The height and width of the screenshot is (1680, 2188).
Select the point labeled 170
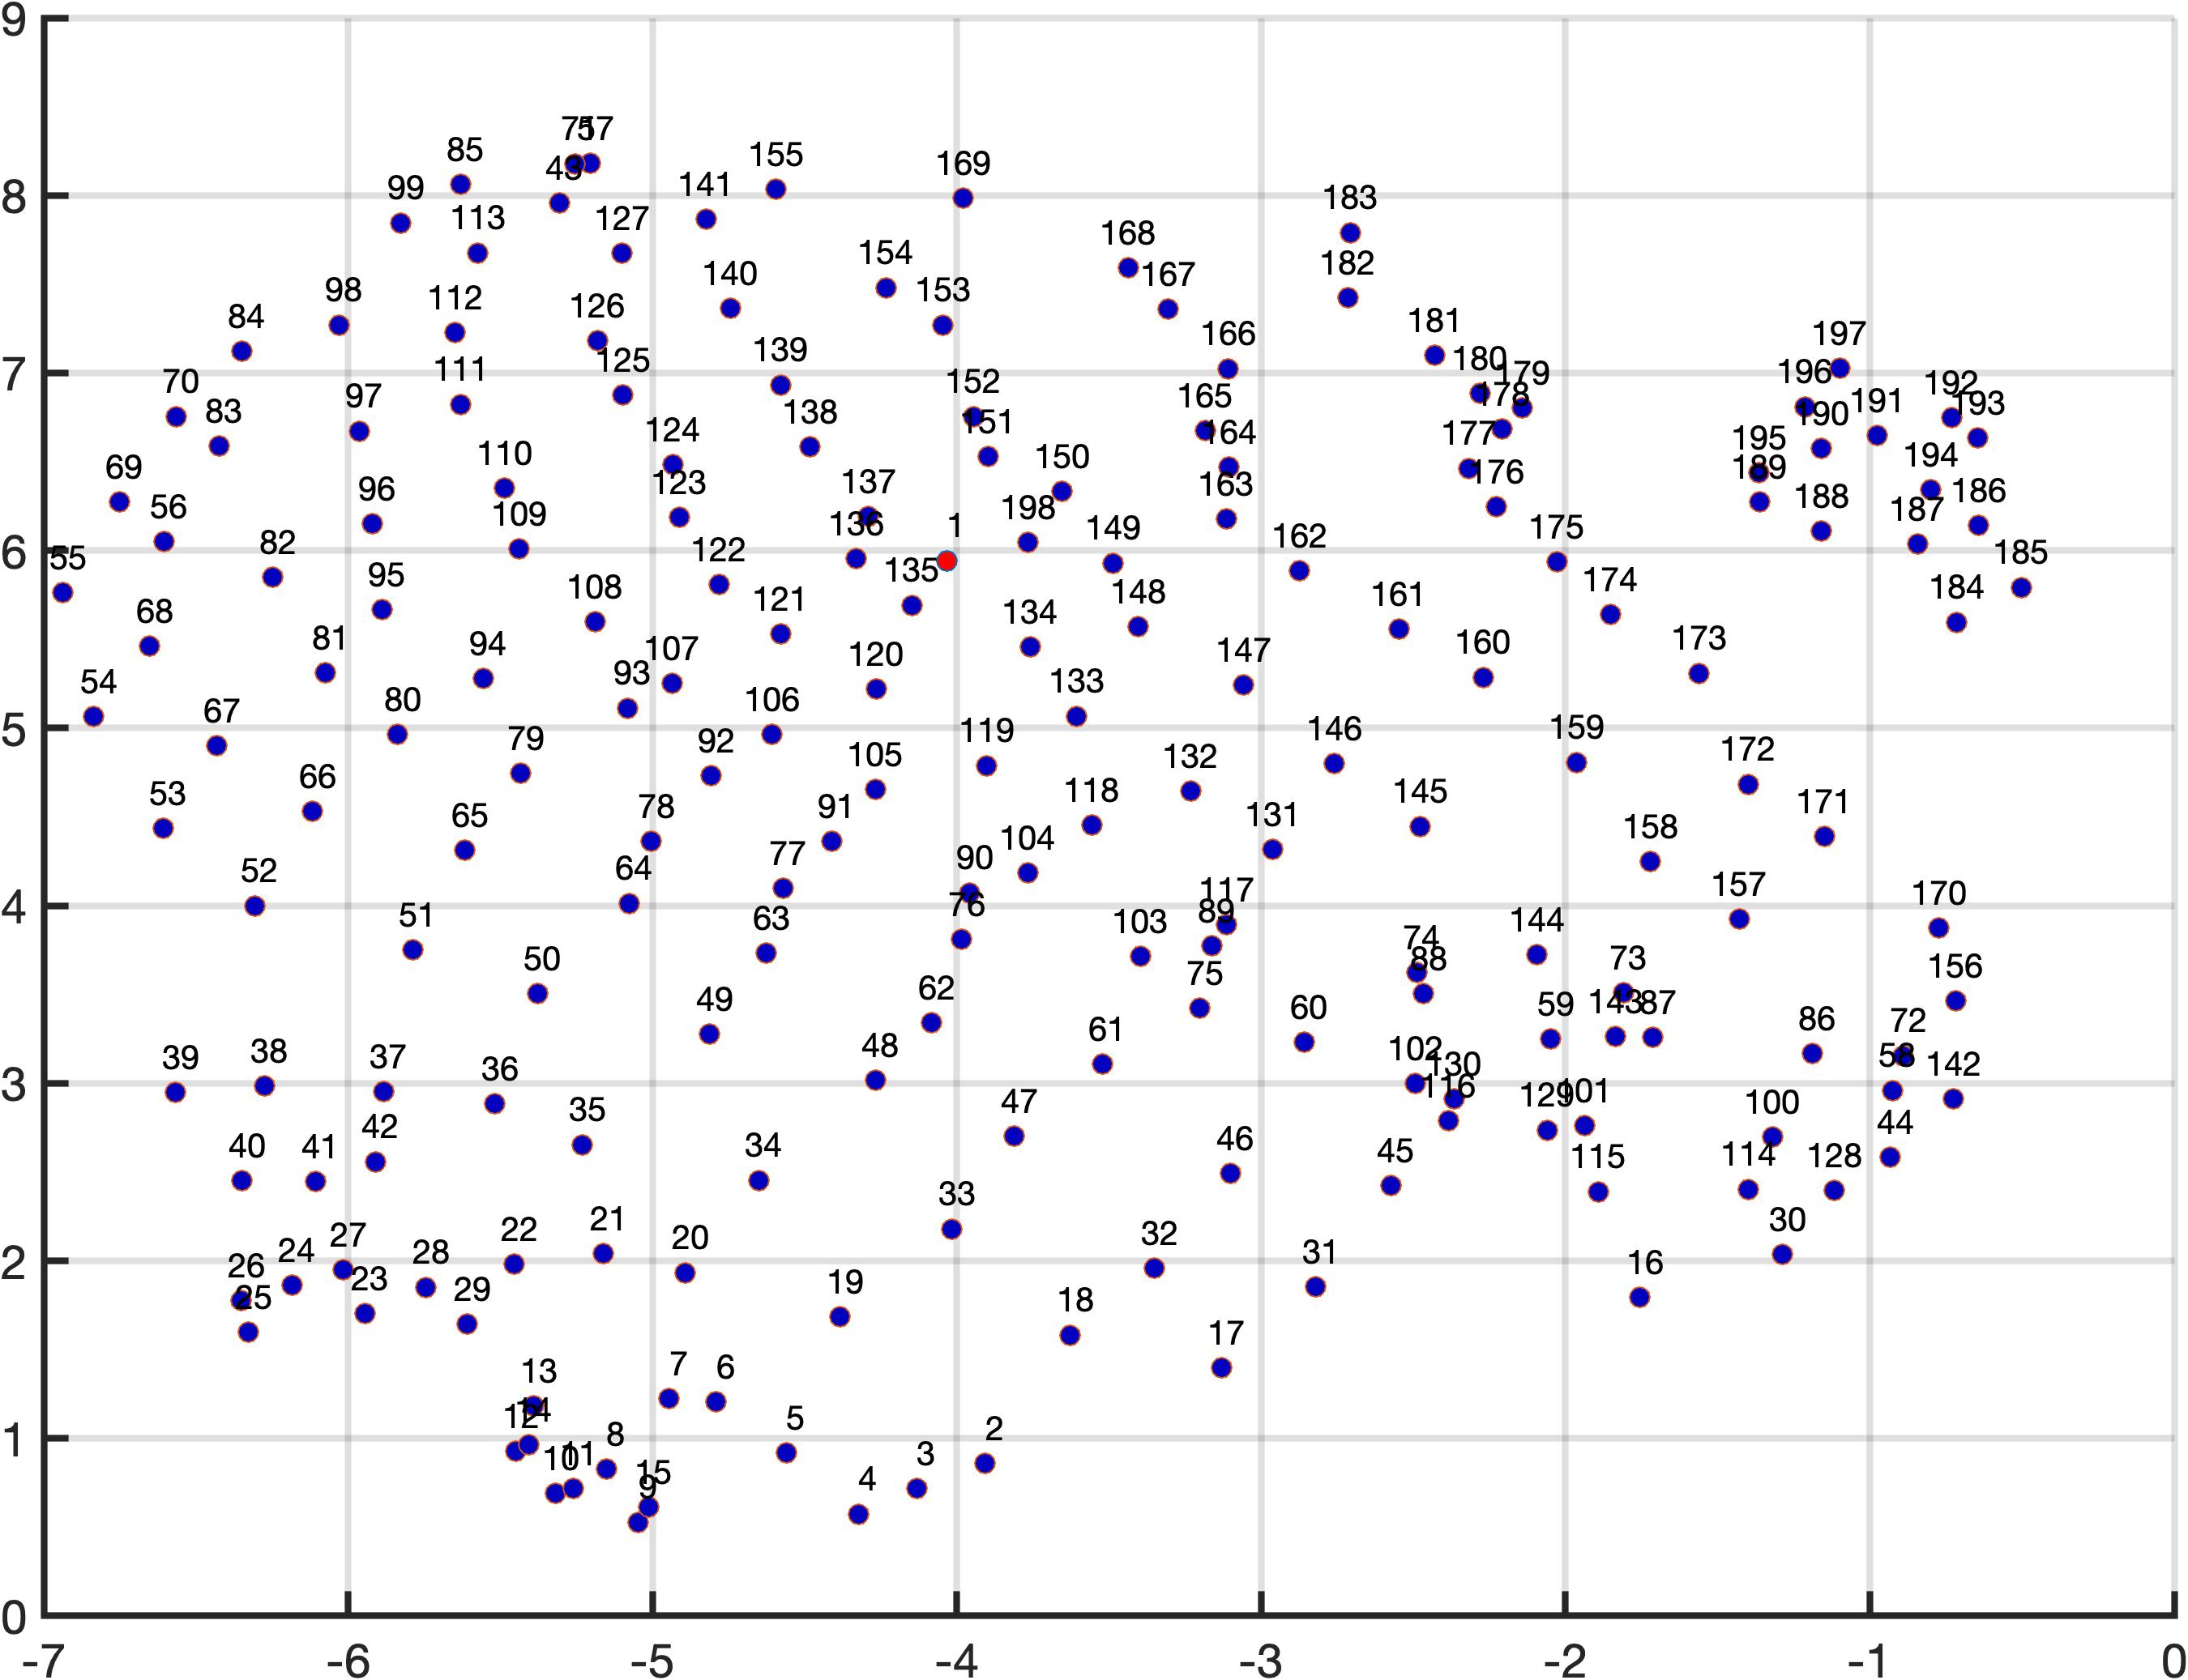click(x=1938, y=928)
